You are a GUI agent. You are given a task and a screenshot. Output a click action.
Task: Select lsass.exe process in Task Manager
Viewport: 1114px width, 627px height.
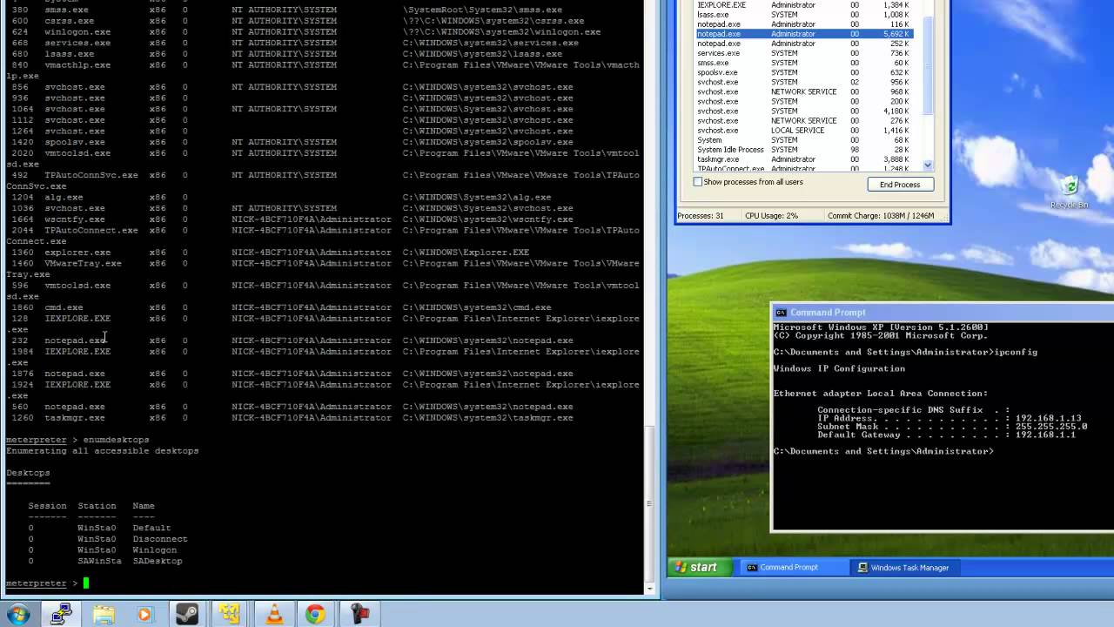tap(803, 15)
